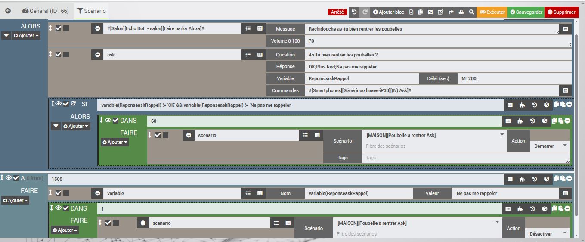Screen dimensions: 585x242
Task: Uncheck the ask action enabled checkbox
Action: coord(58,54)
